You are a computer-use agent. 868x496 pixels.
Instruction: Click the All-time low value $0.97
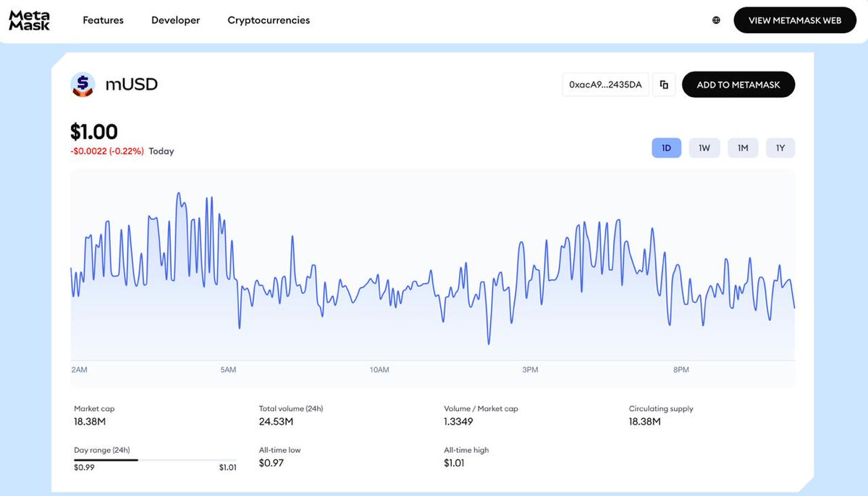(271, 463)
